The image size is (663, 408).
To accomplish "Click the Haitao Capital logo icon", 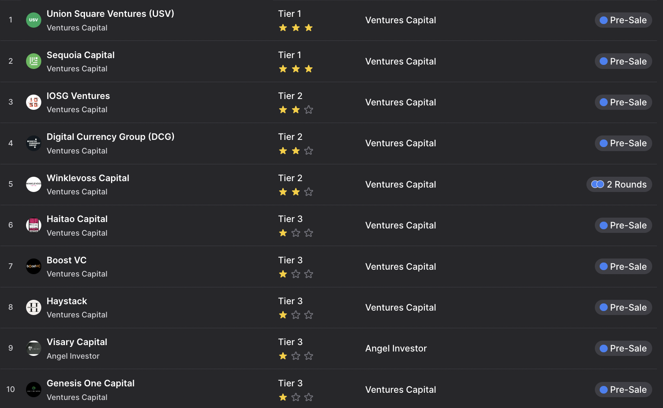I will (x=34, y=225).
